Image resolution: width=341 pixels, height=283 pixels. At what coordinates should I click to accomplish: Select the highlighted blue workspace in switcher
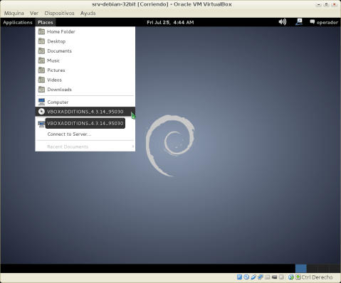coord(301,269)
